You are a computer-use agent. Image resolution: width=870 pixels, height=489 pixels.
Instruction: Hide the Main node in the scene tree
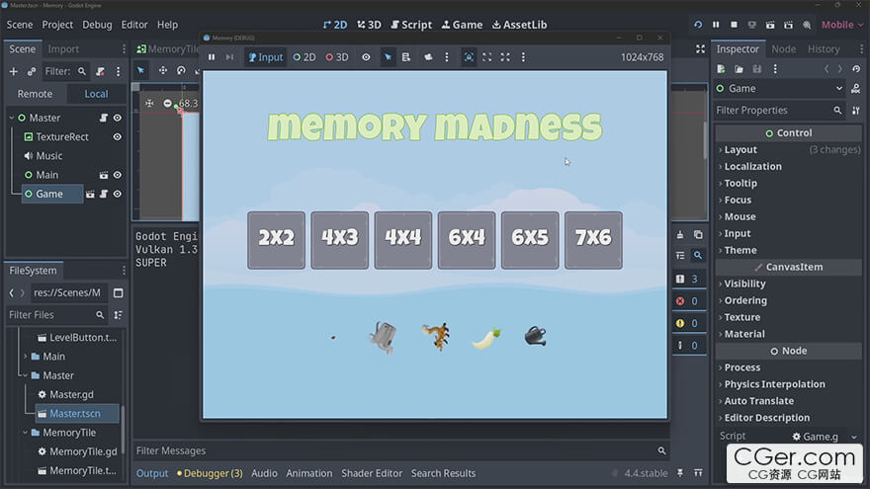(117, 175)
